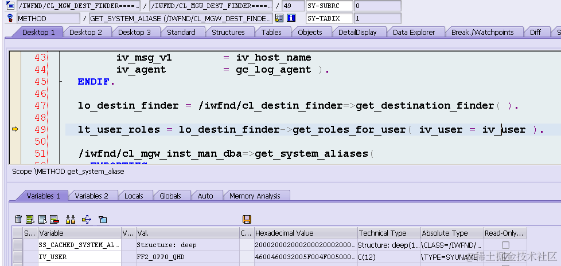Image resolution: width=561 pixels, height=266 pixels.
Task: Click the program document icon at top left
Action: point(10,5)
